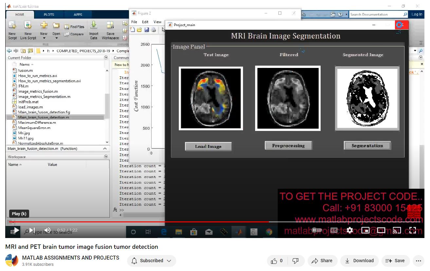Open the Subscribed notification dropdown
Image resolution: width=430 pixels, height=271 pixels.
click(x=151, y=261)
